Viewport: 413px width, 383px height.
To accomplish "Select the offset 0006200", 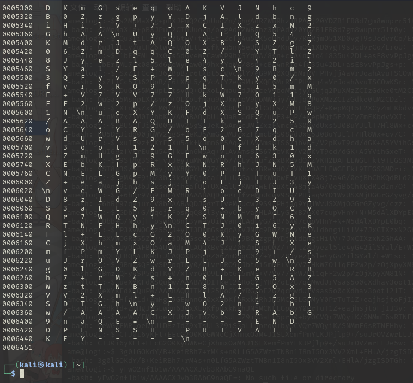I will 17,252.
